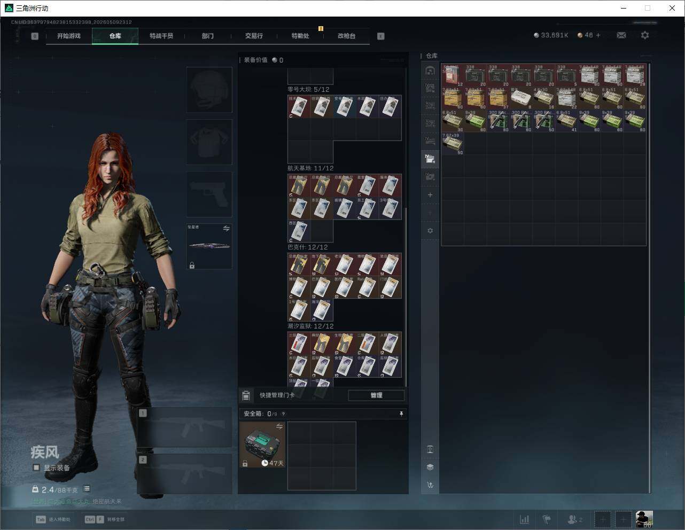Click the 航天基地: 11/12 keycard header
The width and height of the screenshot is (685, 530).
(x=311, y=168)
